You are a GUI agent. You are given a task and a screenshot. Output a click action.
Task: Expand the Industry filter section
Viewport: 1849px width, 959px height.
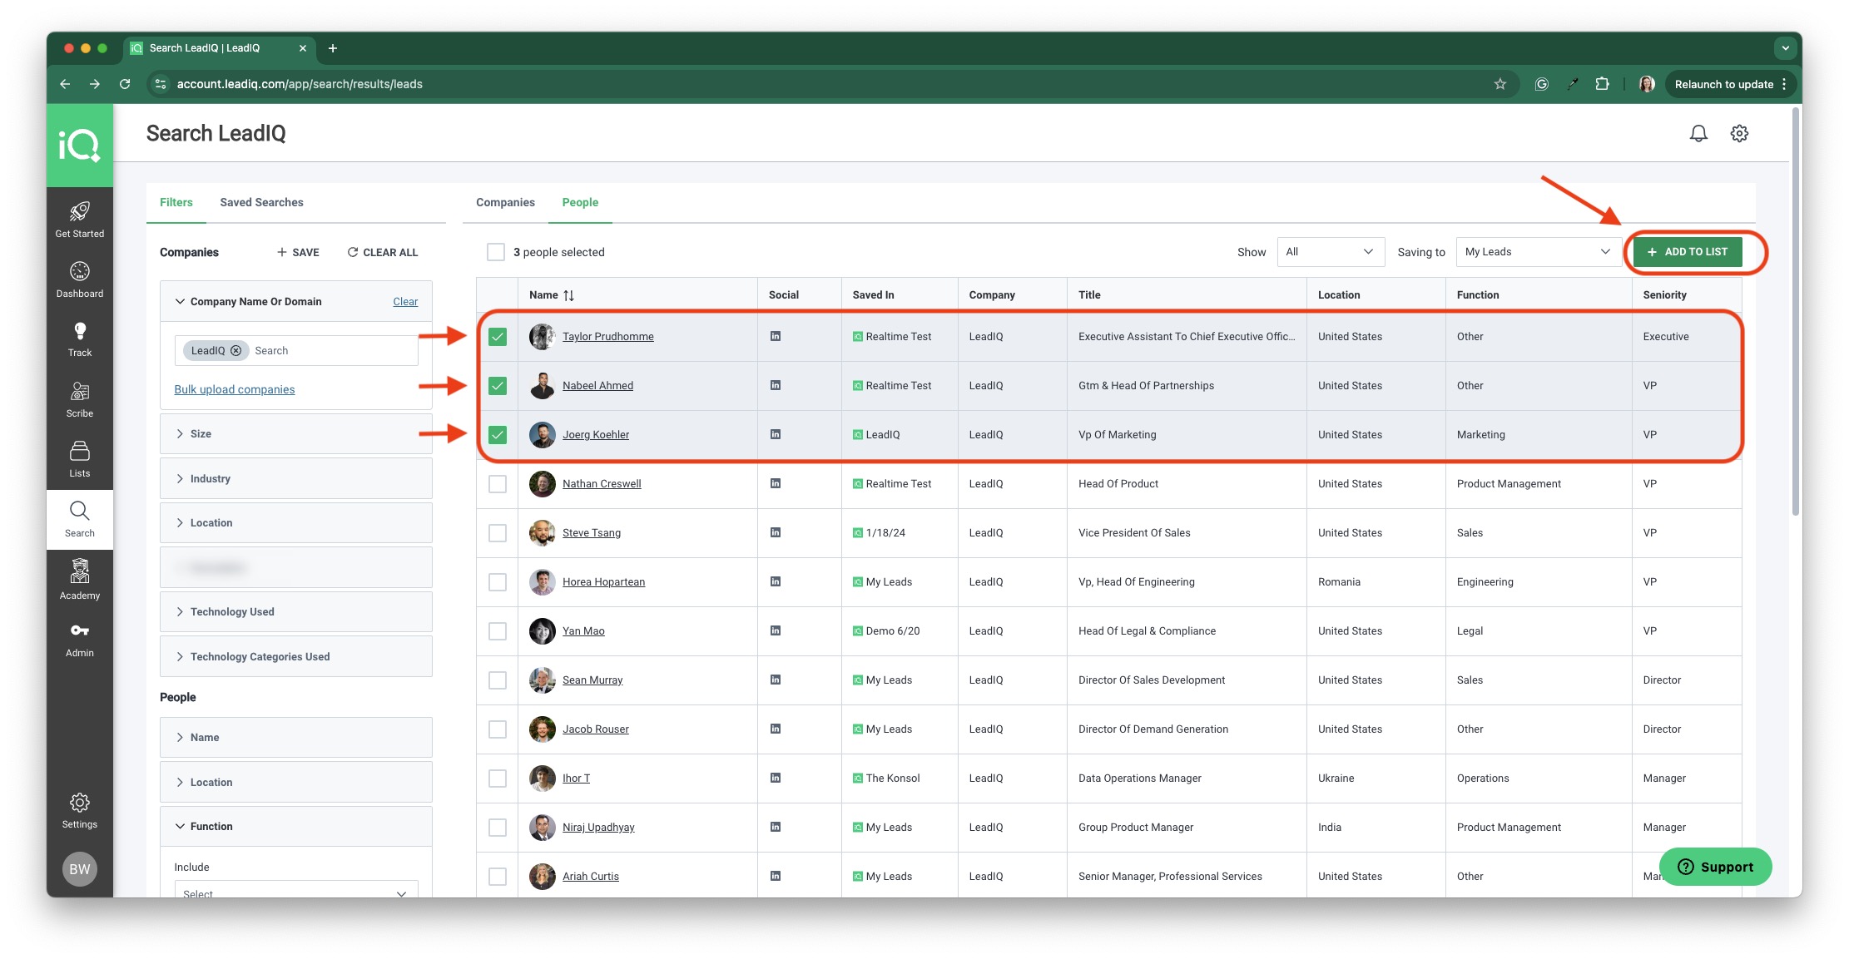tap(295, 478)
